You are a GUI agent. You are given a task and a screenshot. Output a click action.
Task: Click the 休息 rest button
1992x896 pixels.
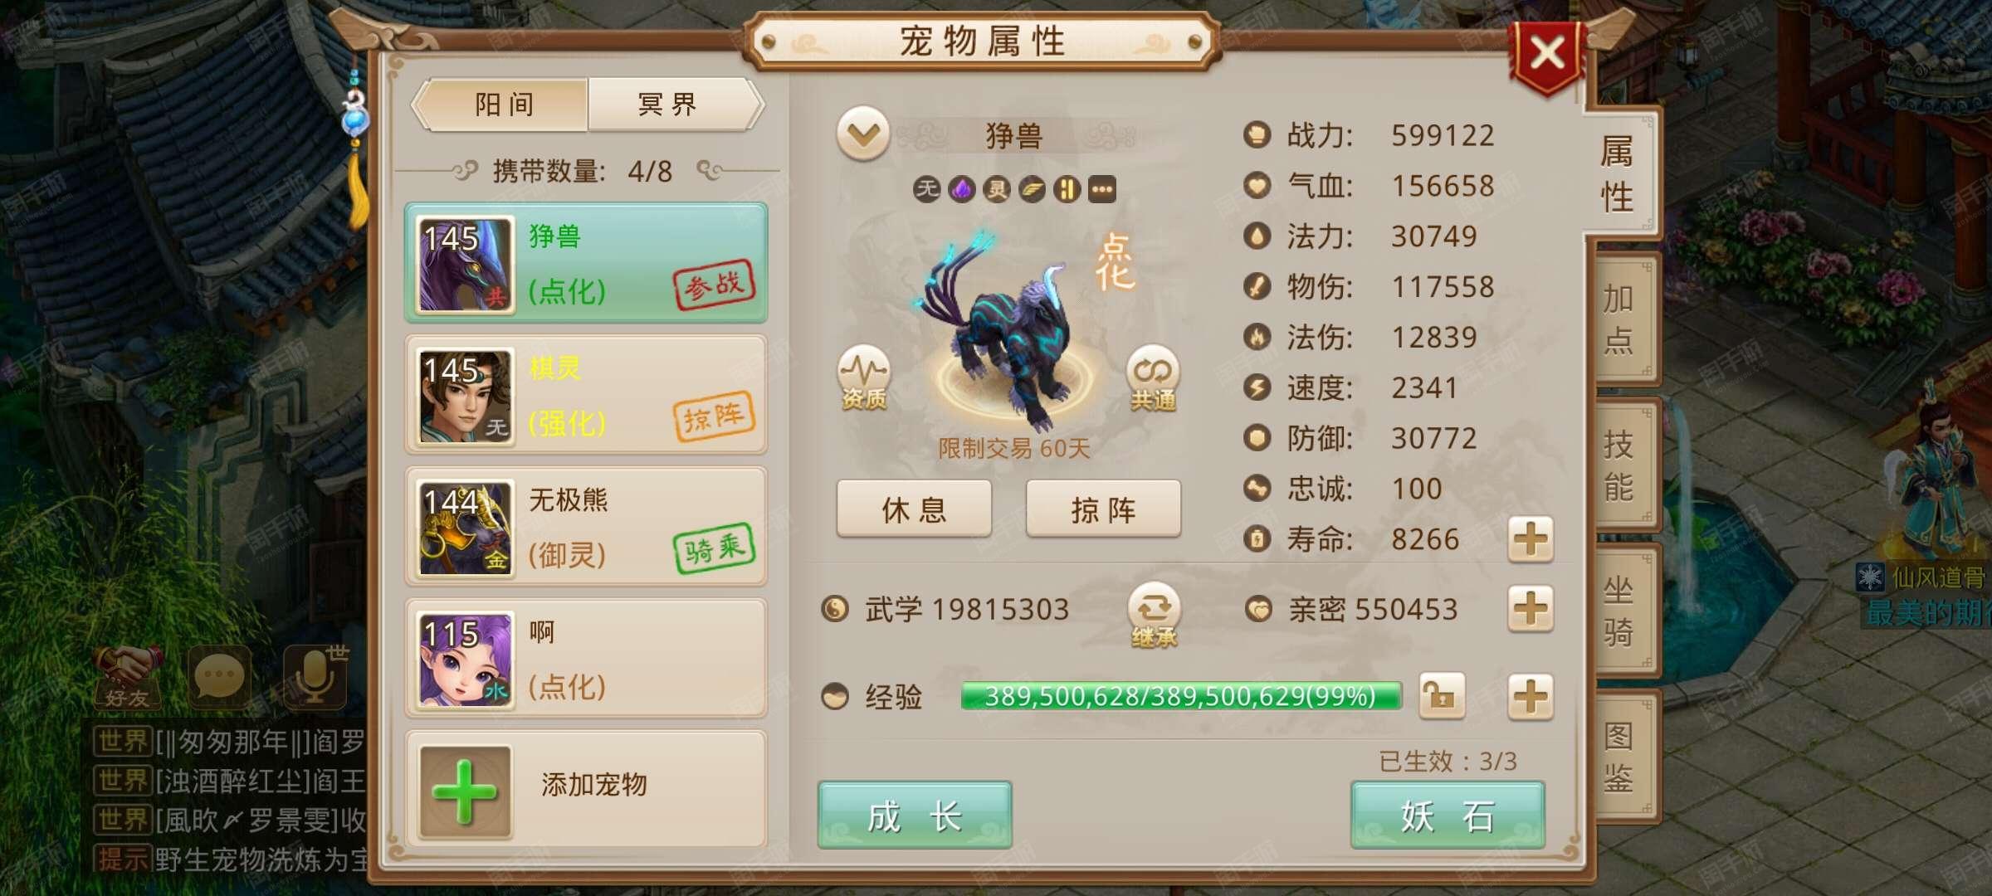pos(914,509)
